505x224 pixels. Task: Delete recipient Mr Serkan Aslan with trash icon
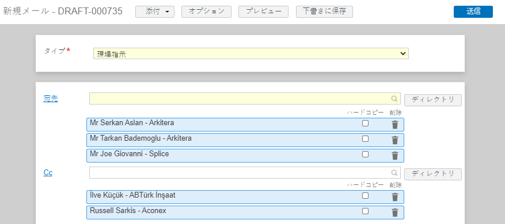pos(395,125)
